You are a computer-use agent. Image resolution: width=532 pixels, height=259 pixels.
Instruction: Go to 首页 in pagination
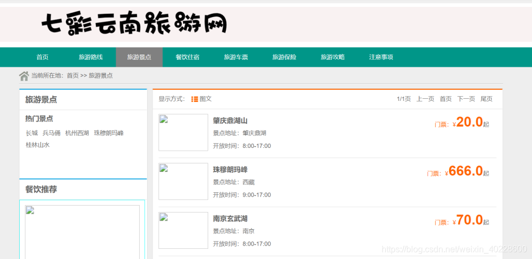point(446,99)
